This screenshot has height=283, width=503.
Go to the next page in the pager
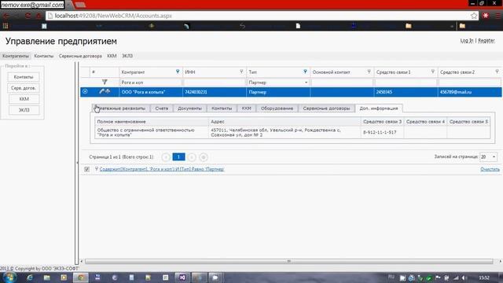point(192,157)
